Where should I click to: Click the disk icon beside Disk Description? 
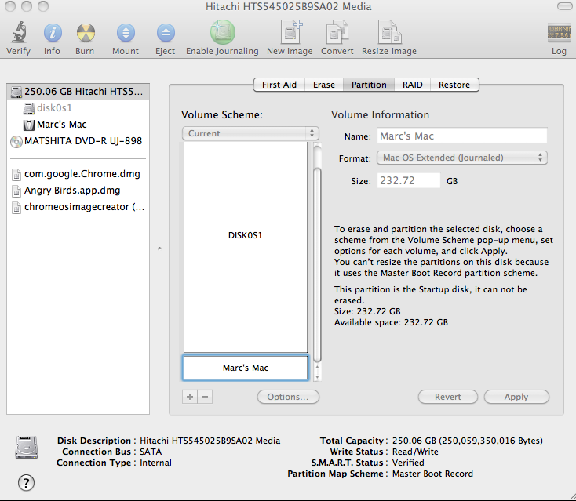27,447
